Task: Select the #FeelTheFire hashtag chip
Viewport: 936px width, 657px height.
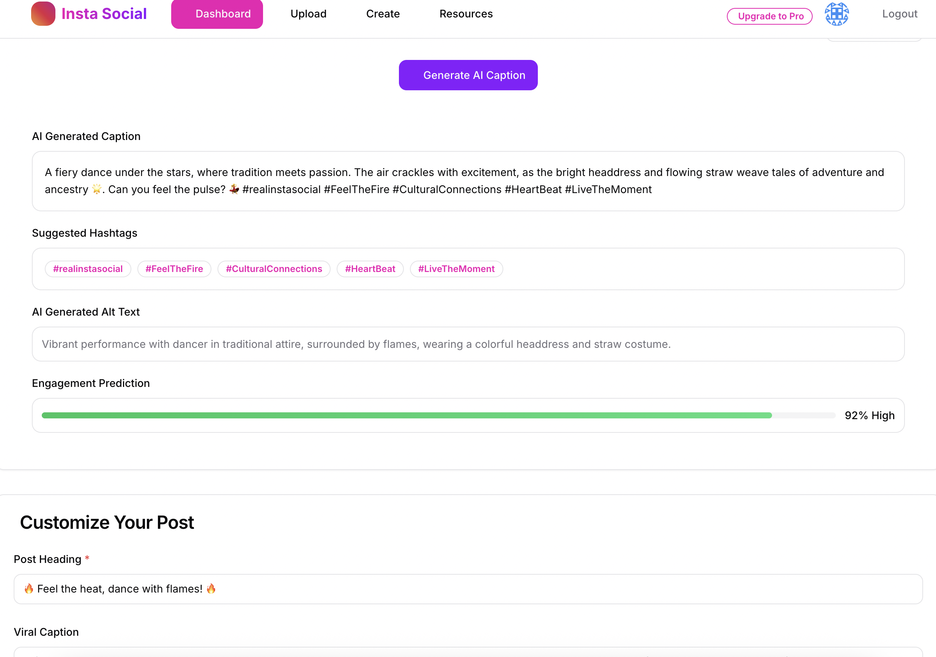Action: click(174, 269)
